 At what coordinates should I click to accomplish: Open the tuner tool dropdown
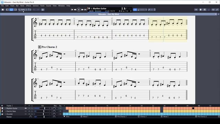pyautogui.click(x=152, y=10)
